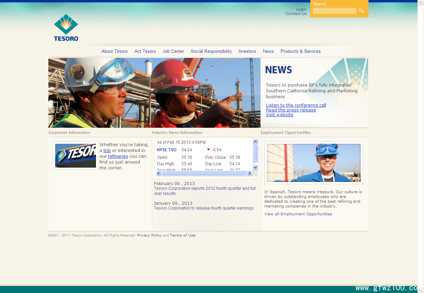Open the Contact Us link
This screenshot has height=293, width=424.
[x=296, y=14]
